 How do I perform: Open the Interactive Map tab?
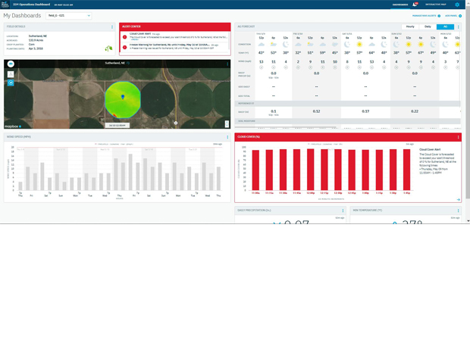tap(436, 5)
